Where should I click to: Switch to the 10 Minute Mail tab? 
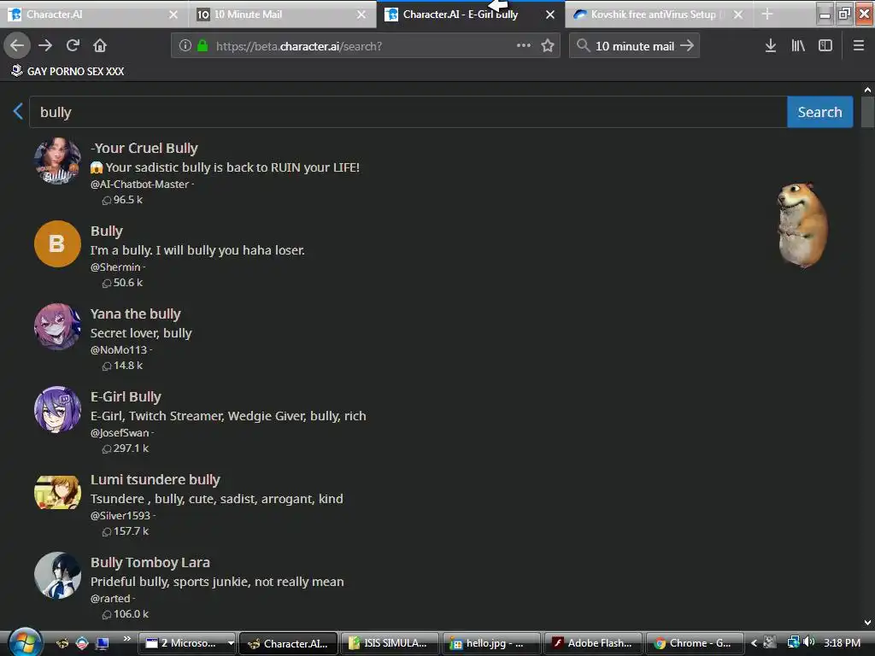(x=281, y=15)
